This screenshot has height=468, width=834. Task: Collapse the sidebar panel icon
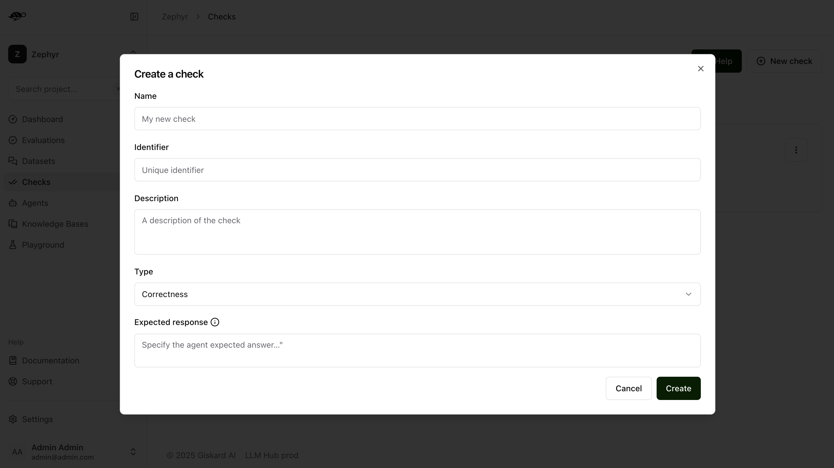click(134, 17)
